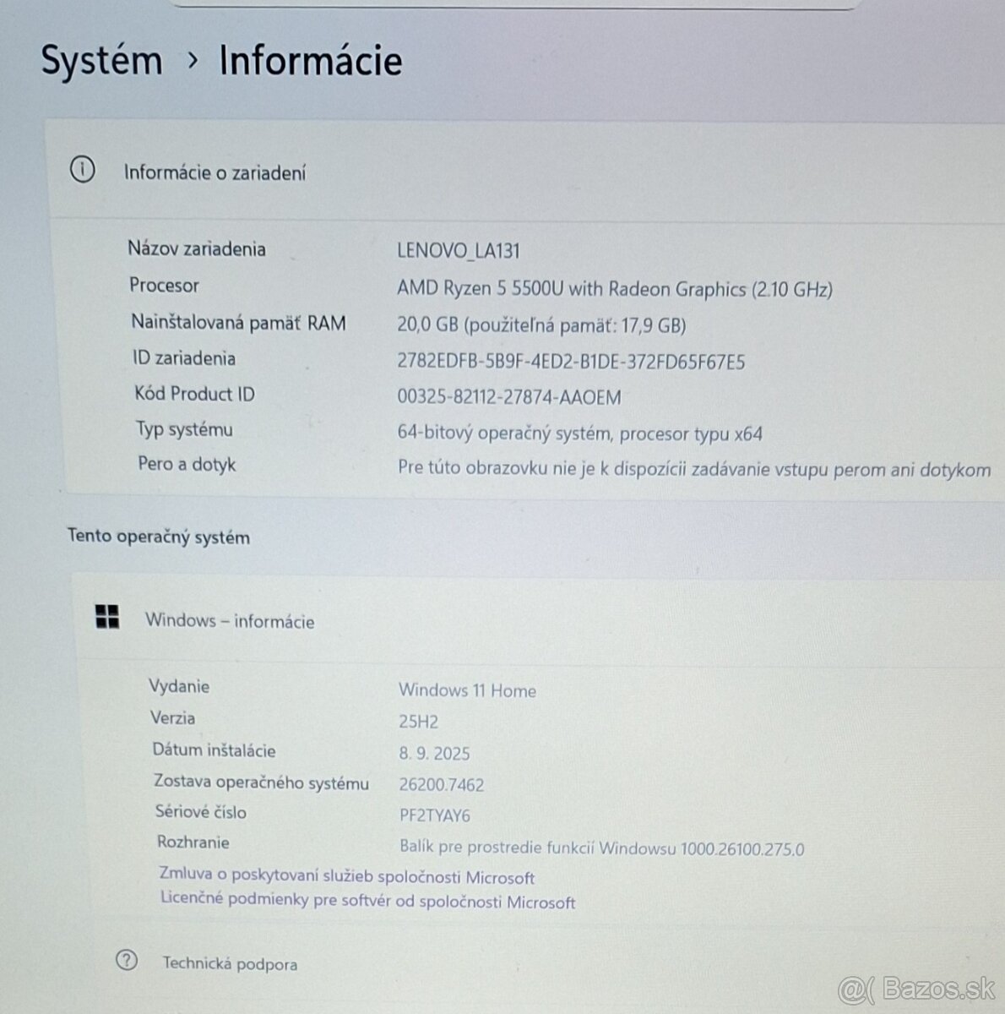Viewport: 1005px width, 1014px height.
Task: Select the Informácie breadcrumb item
Action: pyautogui.click(x=310, y=60)
